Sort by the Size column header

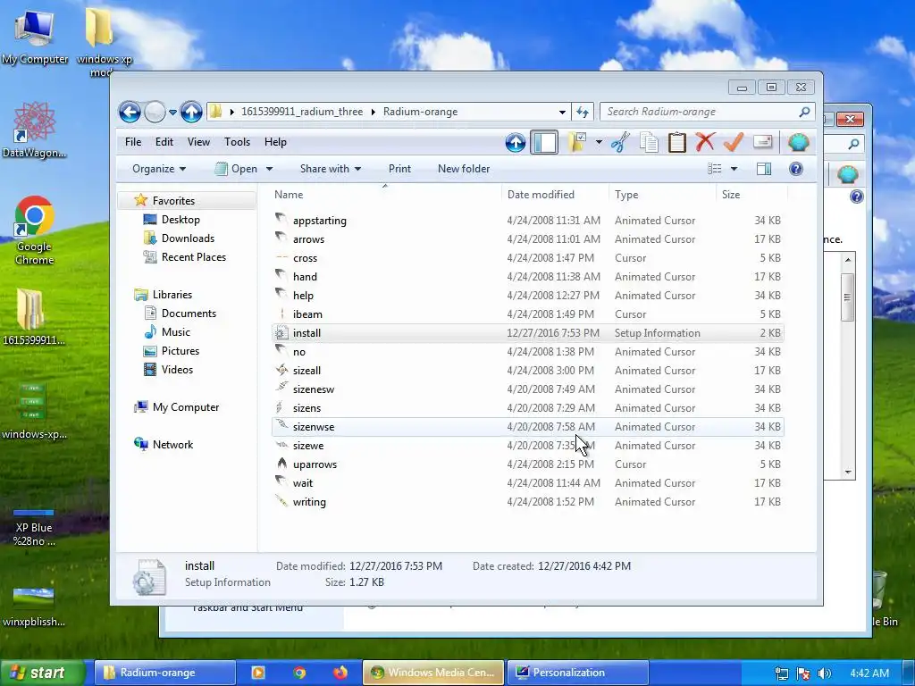click(x=751, y=194)
